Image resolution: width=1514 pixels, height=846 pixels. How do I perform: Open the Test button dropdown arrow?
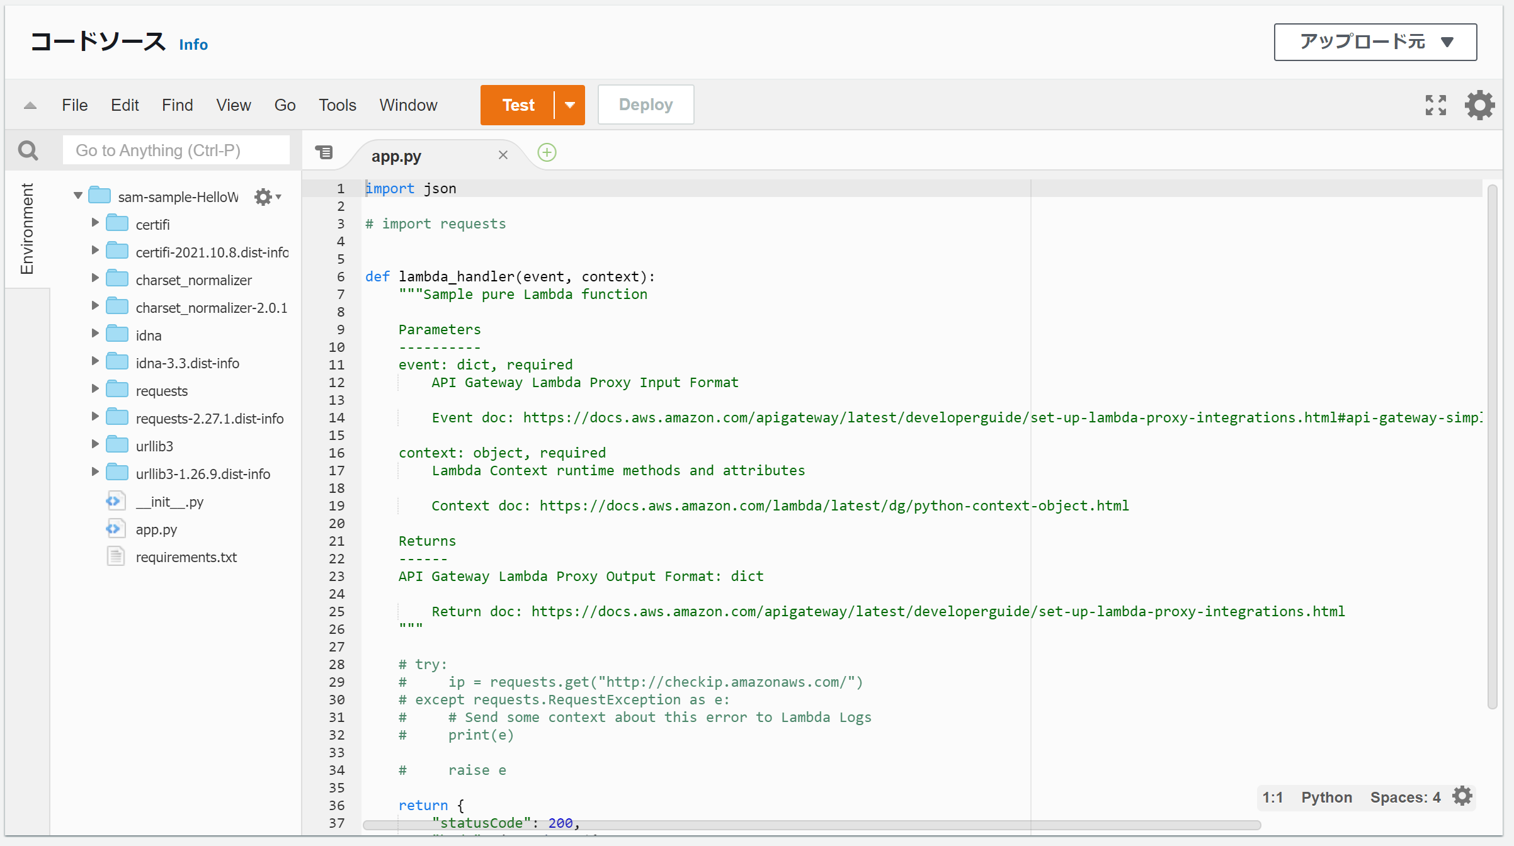(569, 104)
